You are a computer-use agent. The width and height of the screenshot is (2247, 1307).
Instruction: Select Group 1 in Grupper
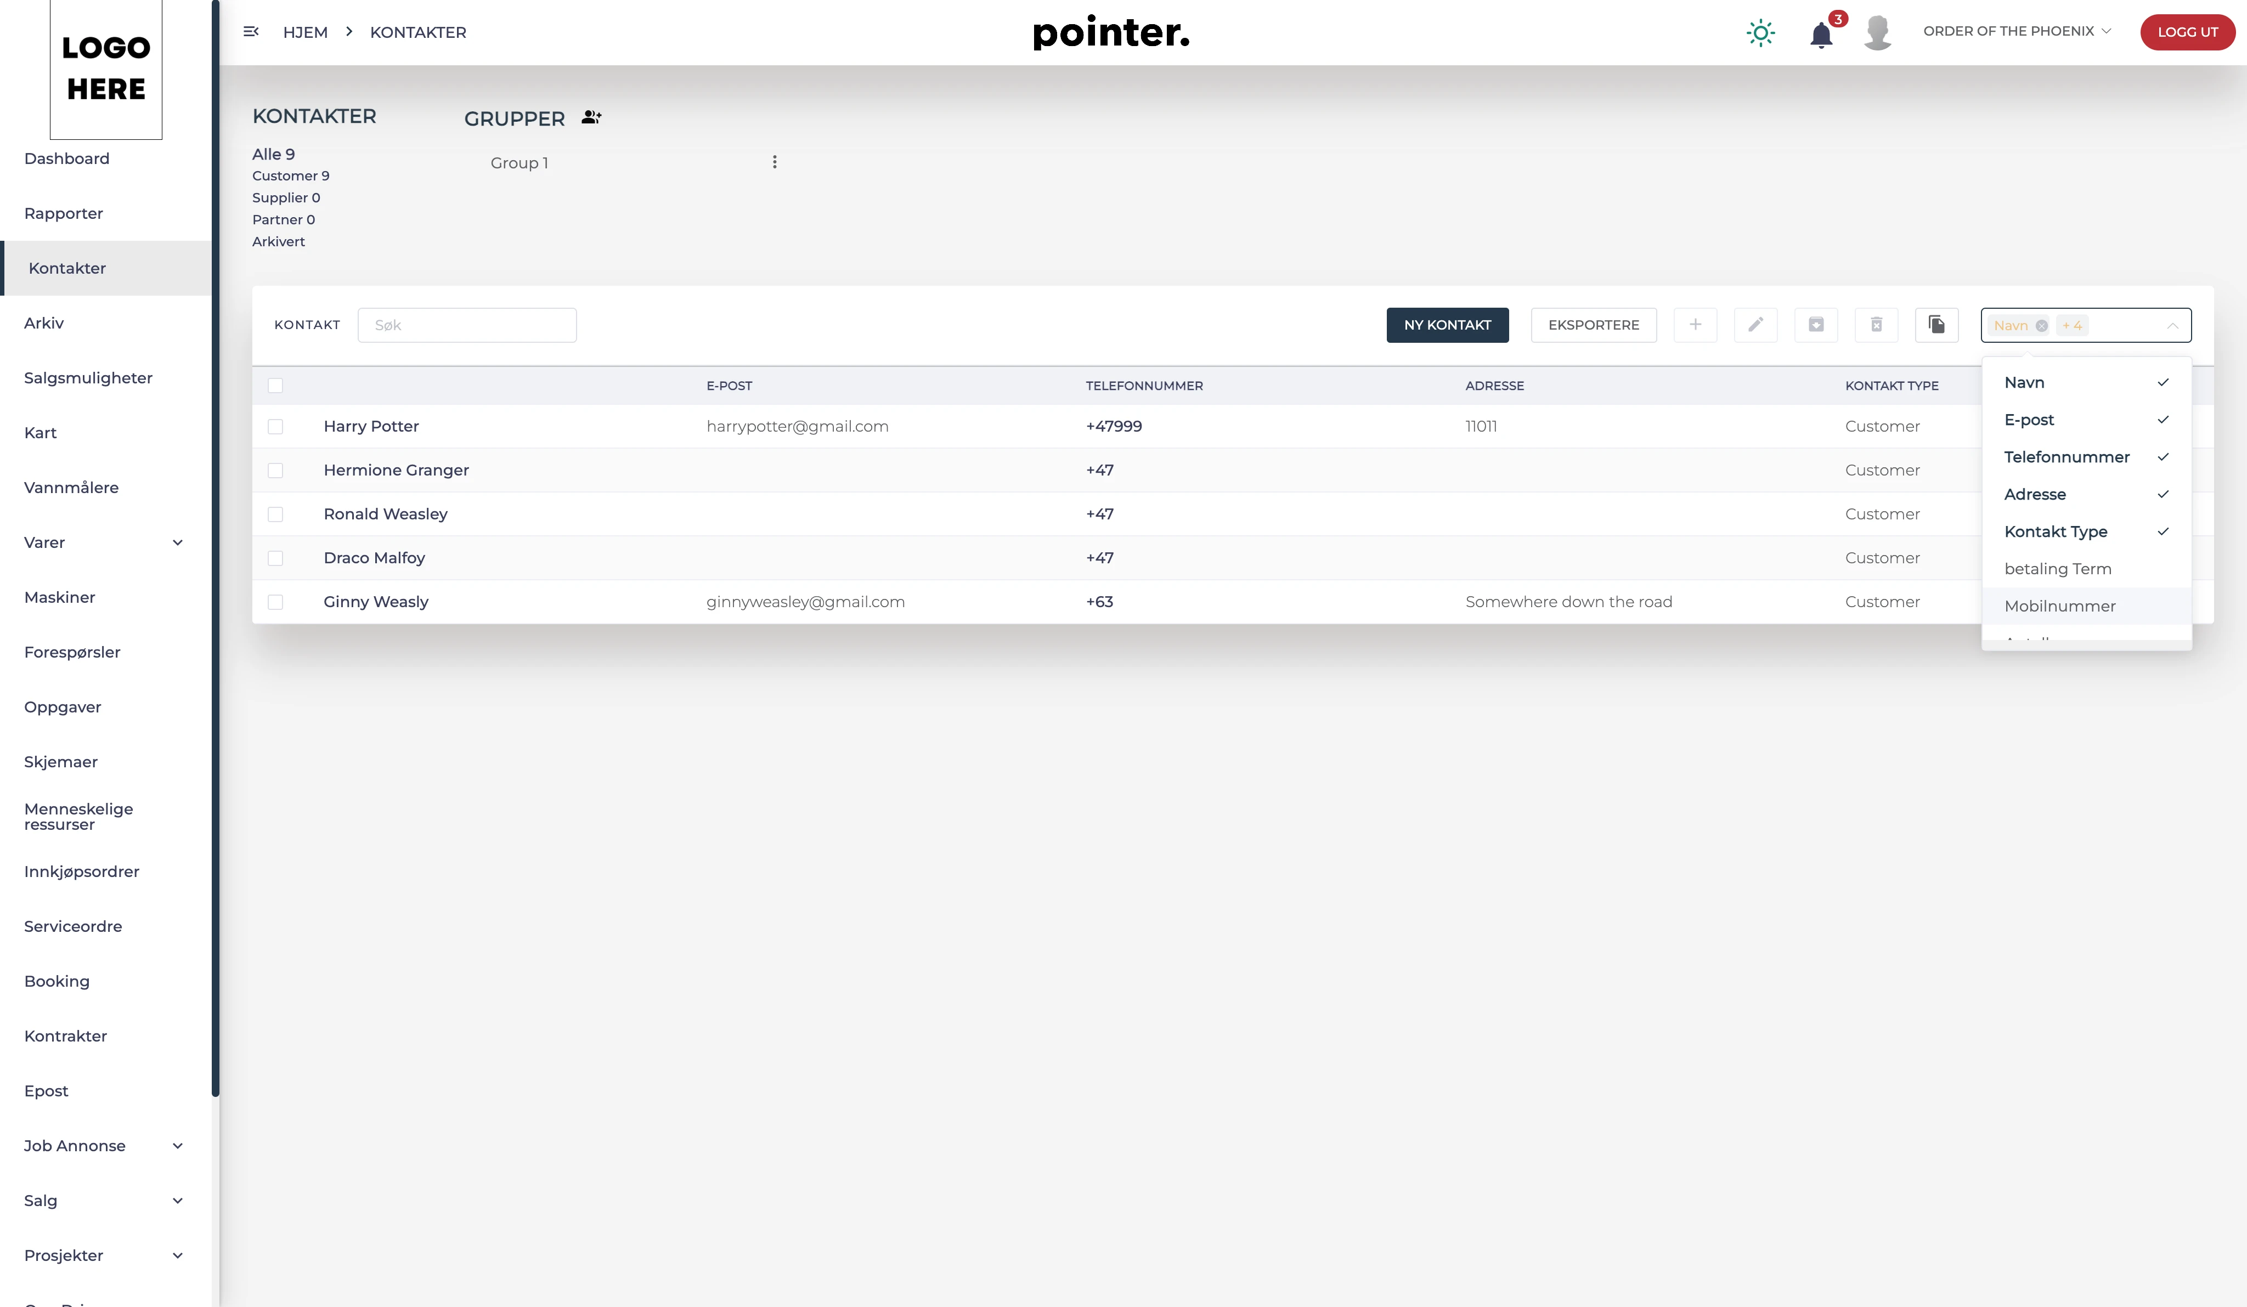click(x=519, y=162)
